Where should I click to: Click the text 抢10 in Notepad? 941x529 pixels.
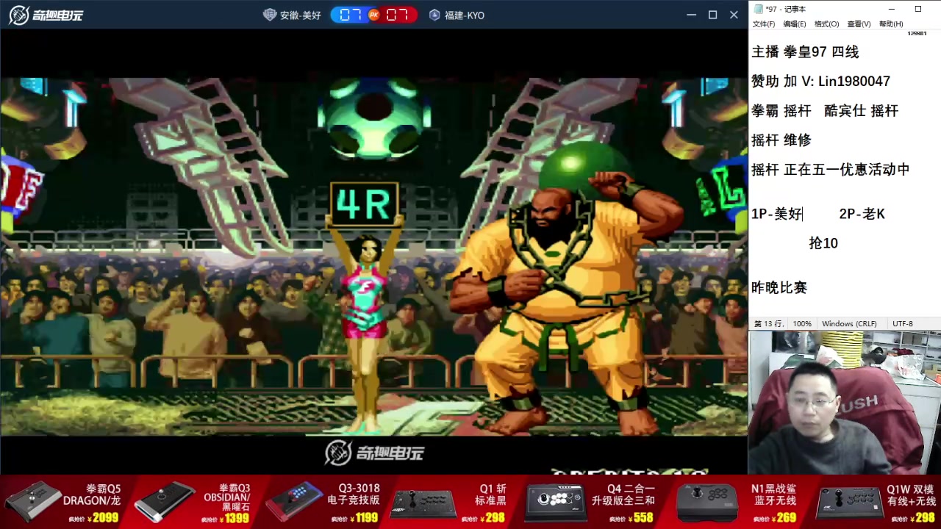[823, 243]
